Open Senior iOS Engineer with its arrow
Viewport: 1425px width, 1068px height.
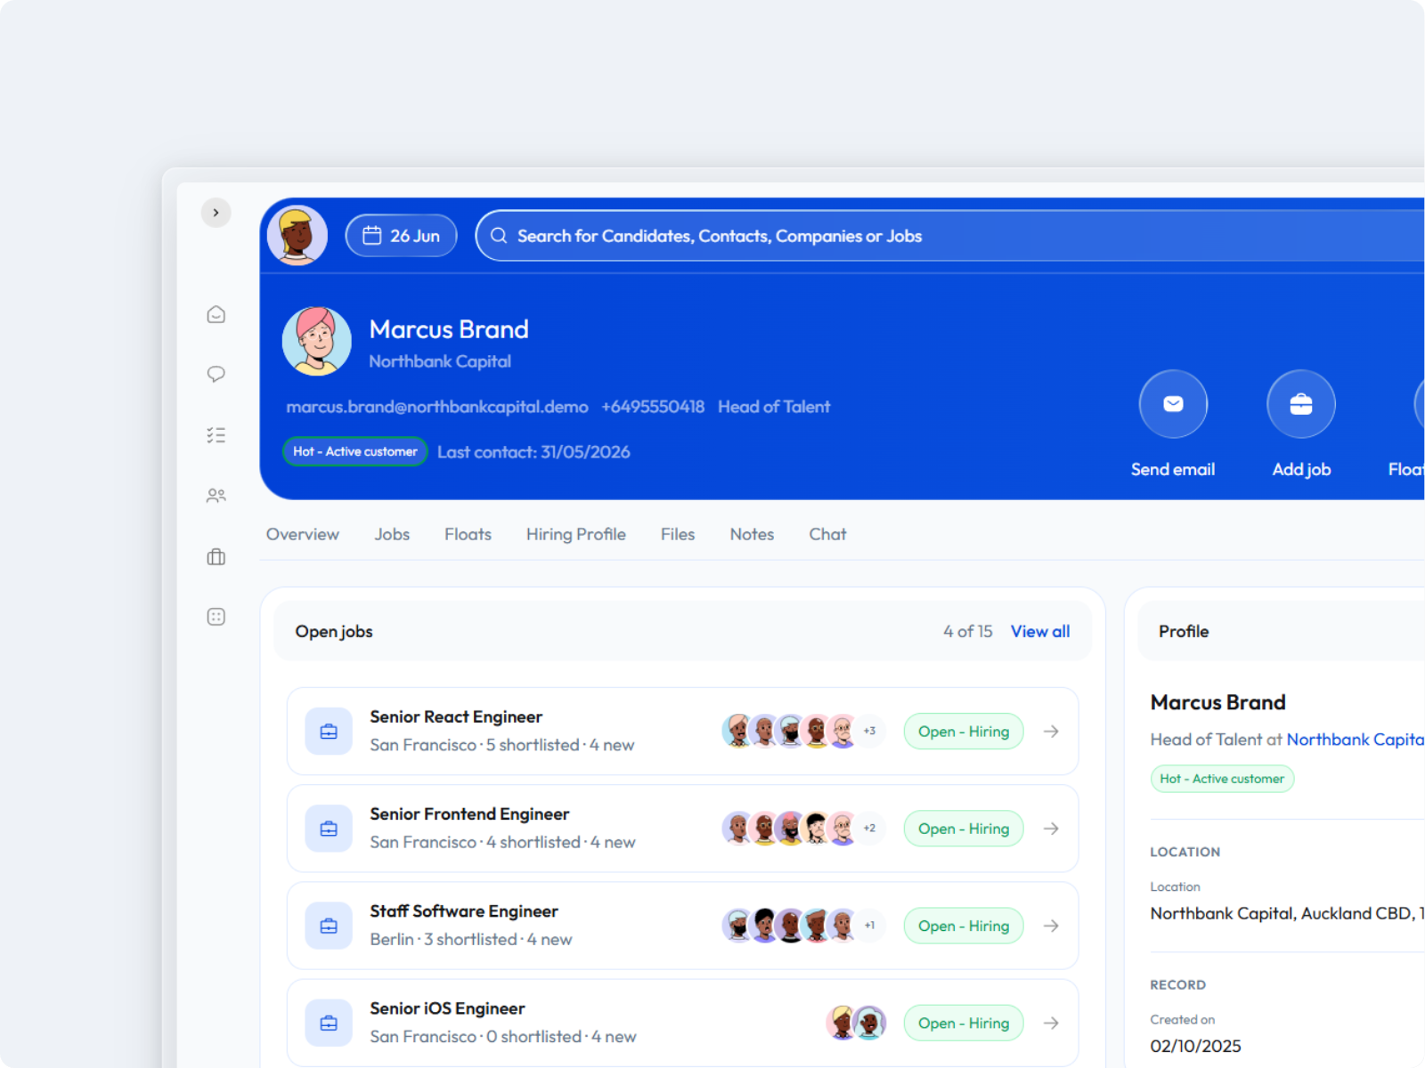click(1051, 1023)
